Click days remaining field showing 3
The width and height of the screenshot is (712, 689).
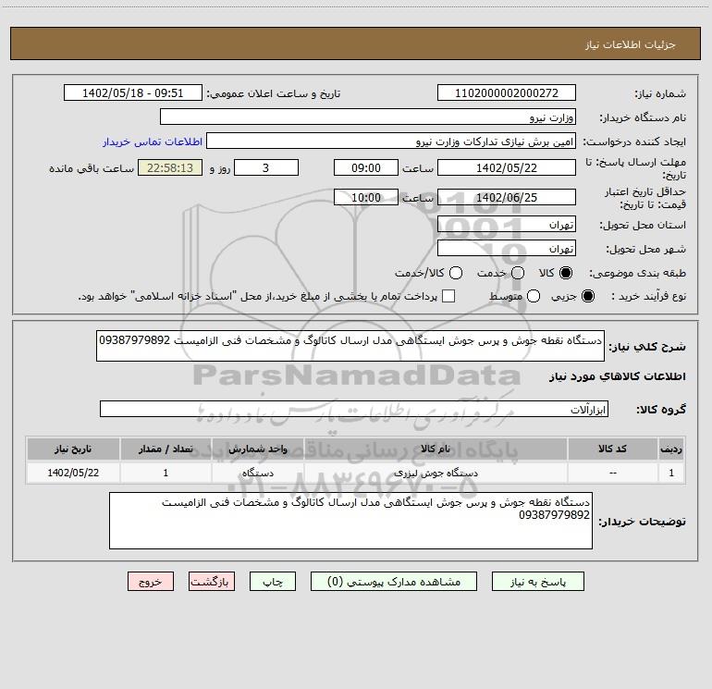tap(266, 167)
